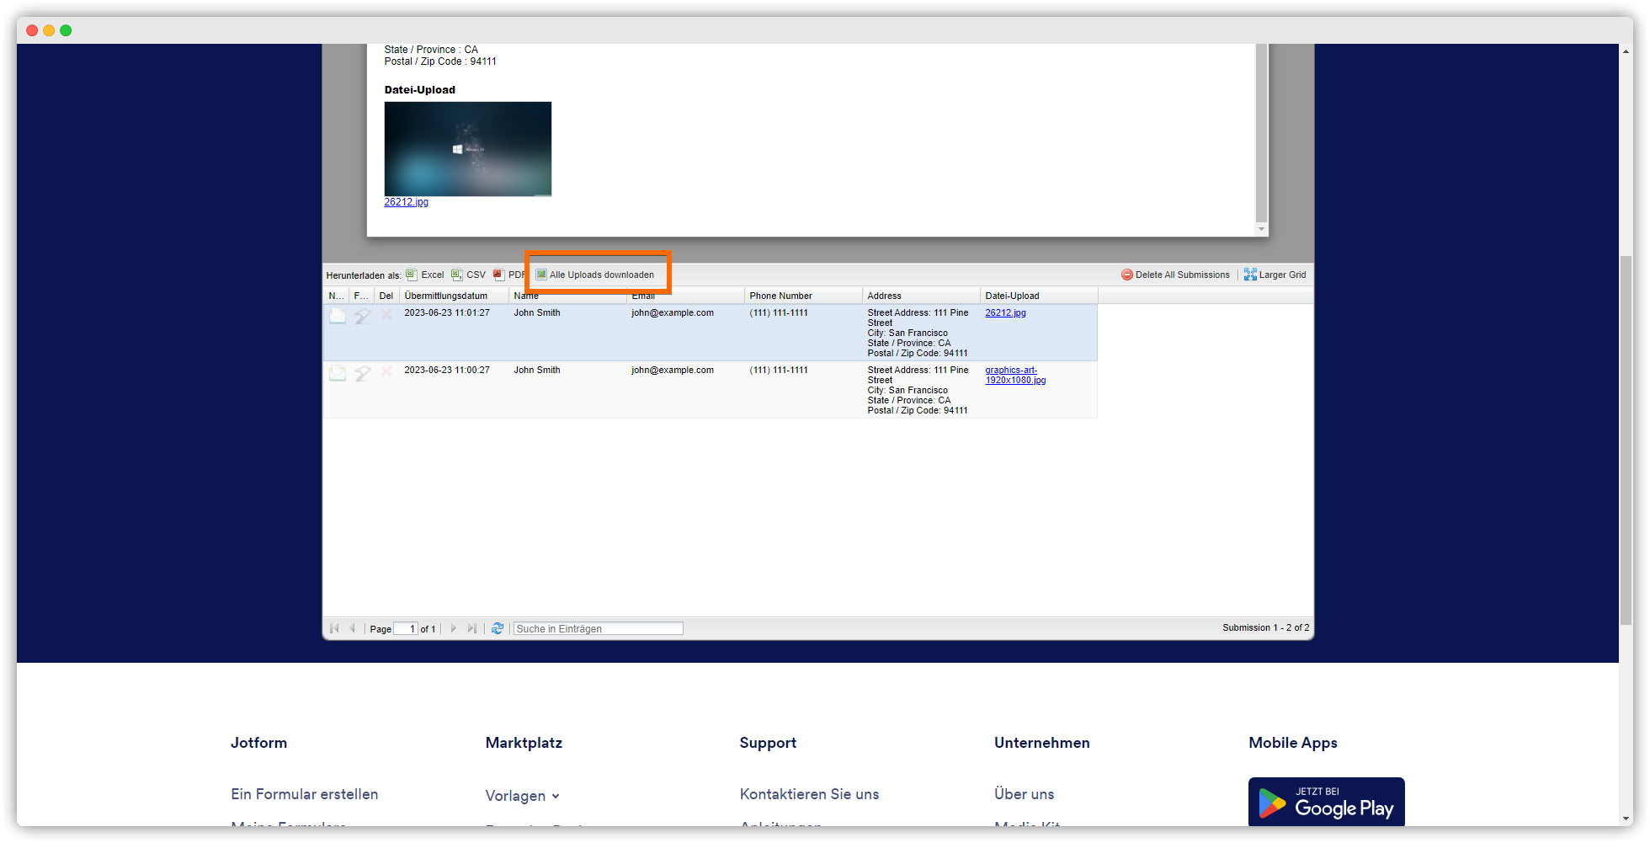
Task: Toggle flag on the 11:00:27 submission
Action: 362,373
